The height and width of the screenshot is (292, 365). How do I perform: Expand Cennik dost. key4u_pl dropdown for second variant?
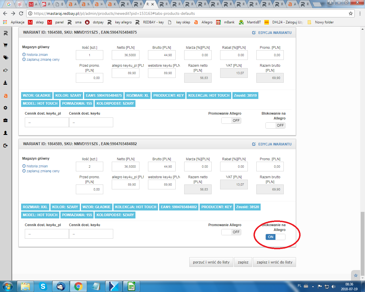pos(47,234)
